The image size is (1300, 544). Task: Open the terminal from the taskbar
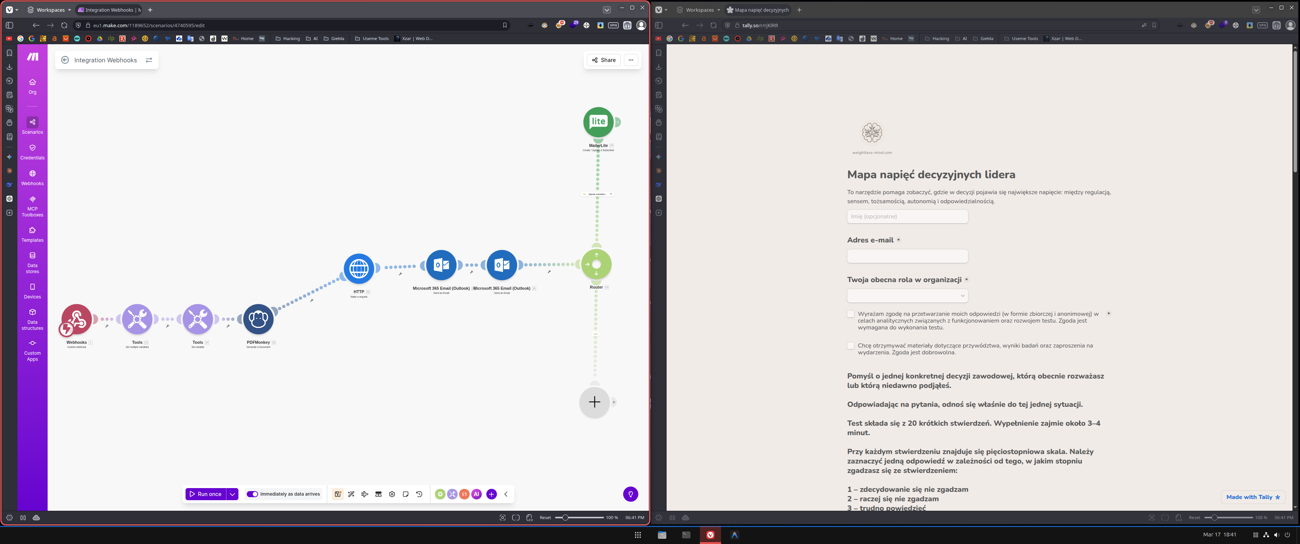(x=686, y=535)
